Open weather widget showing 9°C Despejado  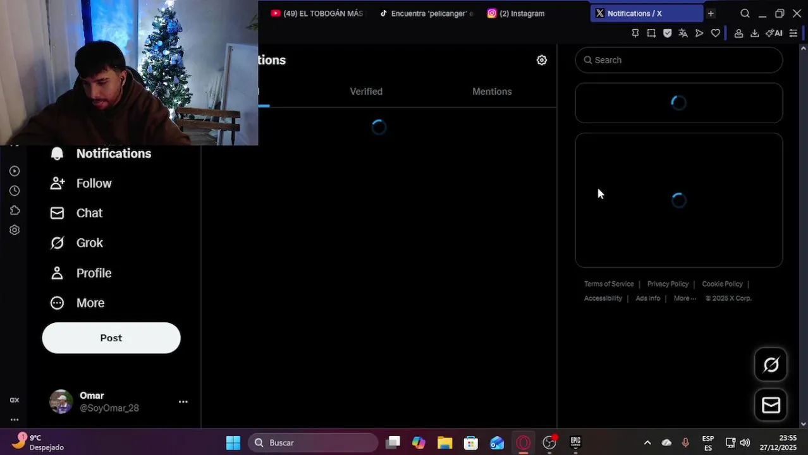point(38,442)
